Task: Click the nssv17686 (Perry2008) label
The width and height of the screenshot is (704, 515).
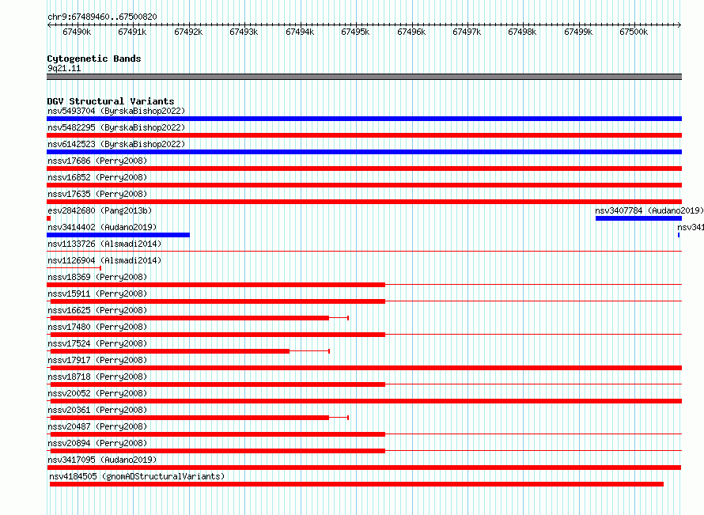Action: coord(97,161)
